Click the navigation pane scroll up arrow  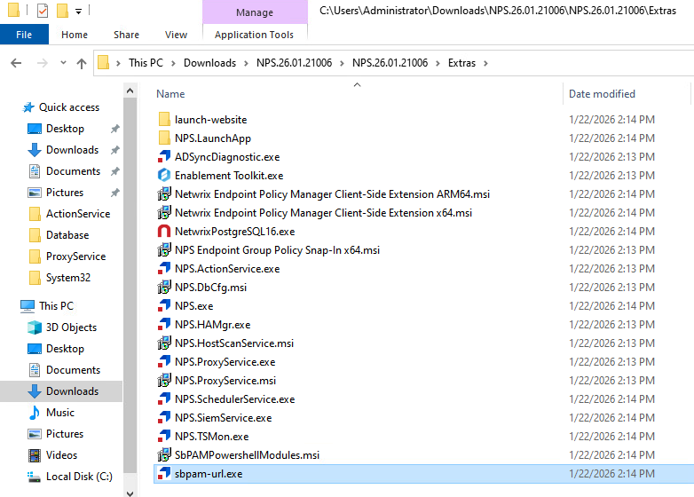(x=130, y=91)
